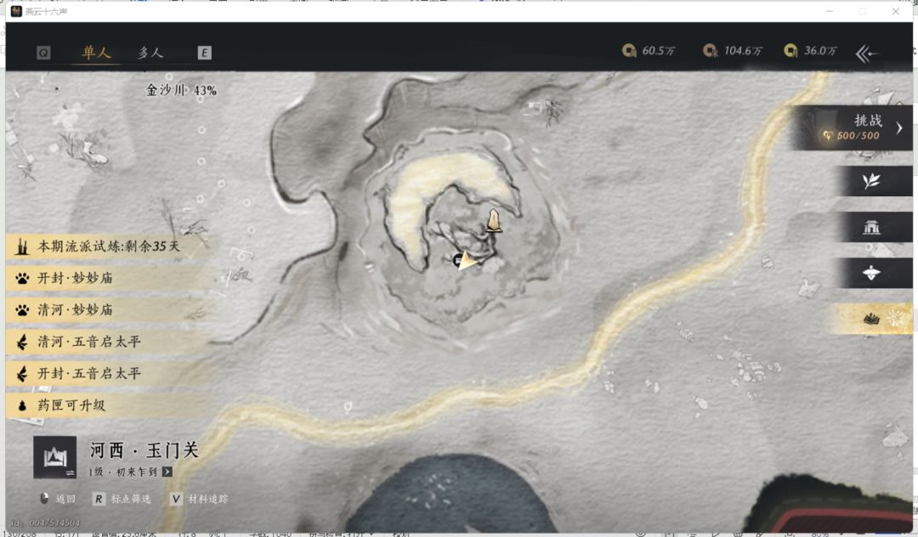Minimize the game window

(x=829, y=11)
